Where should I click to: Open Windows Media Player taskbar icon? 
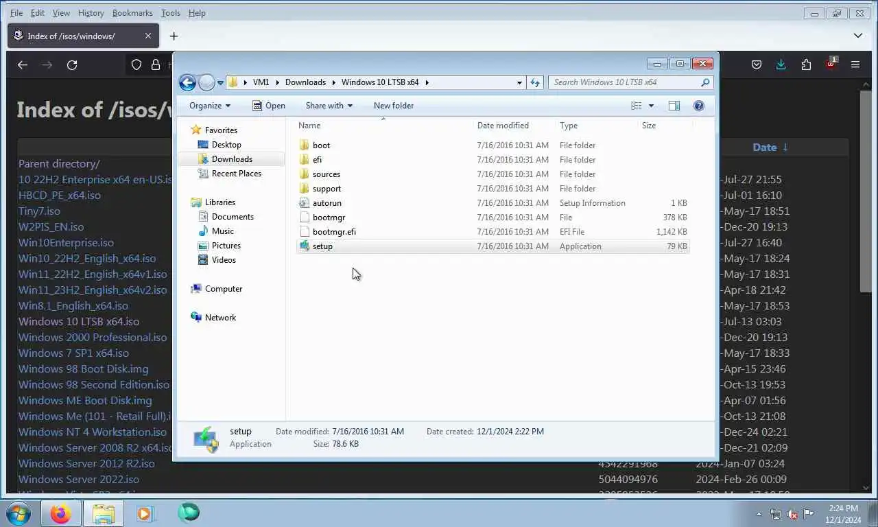145,513
